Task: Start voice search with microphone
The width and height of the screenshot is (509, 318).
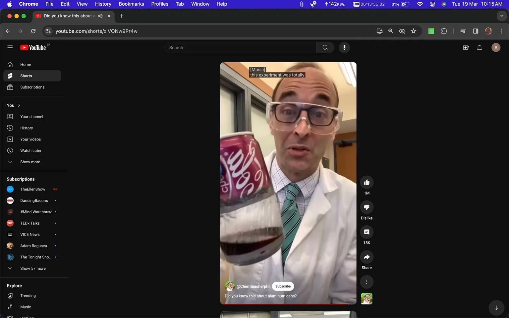Action: click(x=344, y=47)
